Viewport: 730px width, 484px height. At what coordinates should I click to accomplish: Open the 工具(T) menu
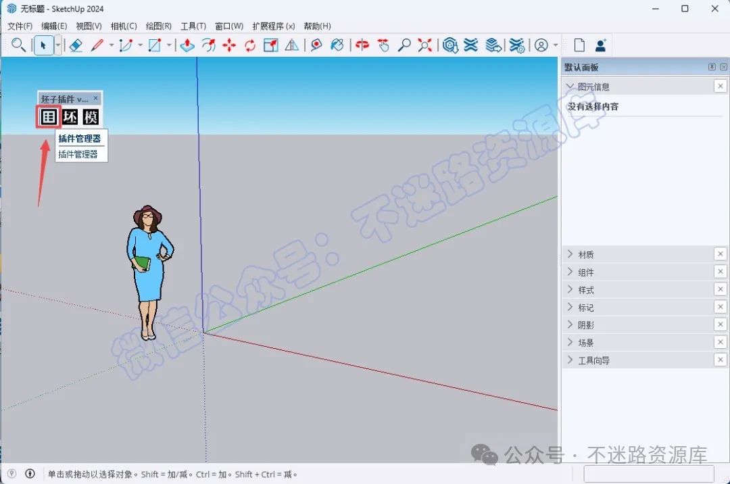(193, 26)
